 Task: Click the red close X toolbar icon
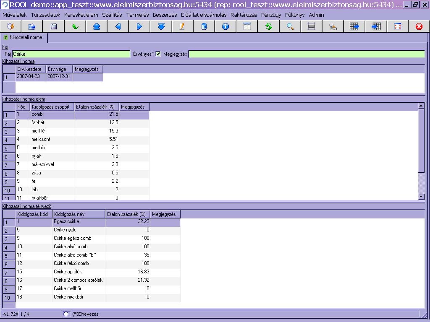[x=419, y=26]
